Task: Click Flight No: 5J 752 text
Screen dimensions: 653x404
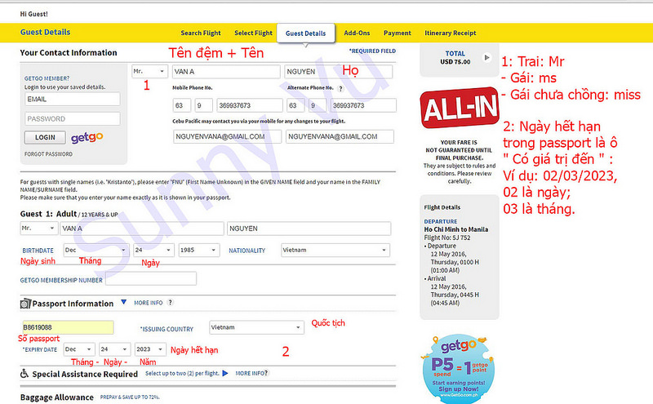Action: click(x=446, y=238)
